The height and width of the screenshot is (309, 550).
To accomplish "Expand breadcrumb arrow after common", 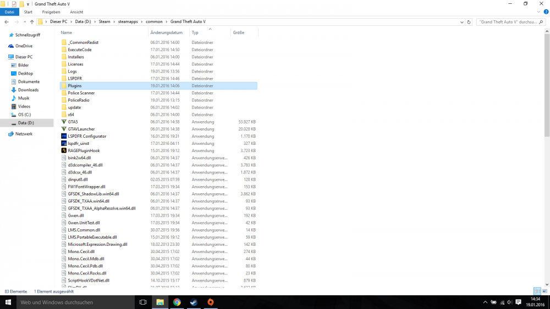I will coord(166,22).
